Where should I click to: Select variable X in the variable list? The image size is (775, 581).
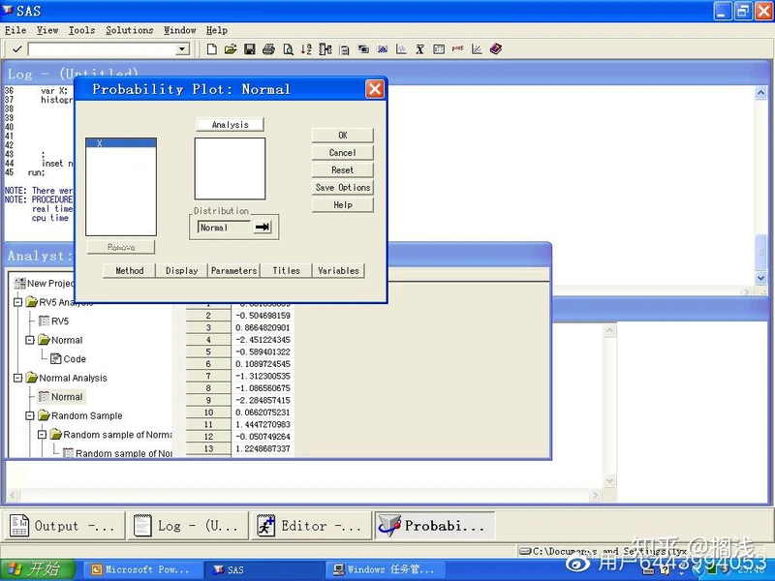coord(120,143)
